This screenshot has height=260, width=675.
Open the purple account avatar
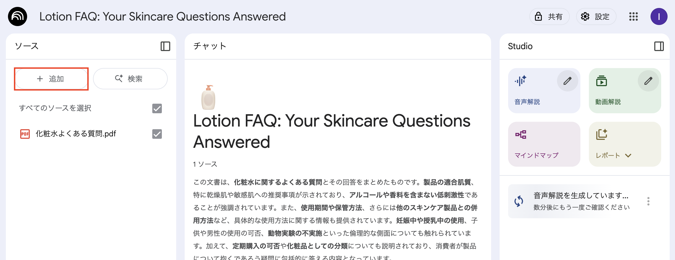coord(659,16)
